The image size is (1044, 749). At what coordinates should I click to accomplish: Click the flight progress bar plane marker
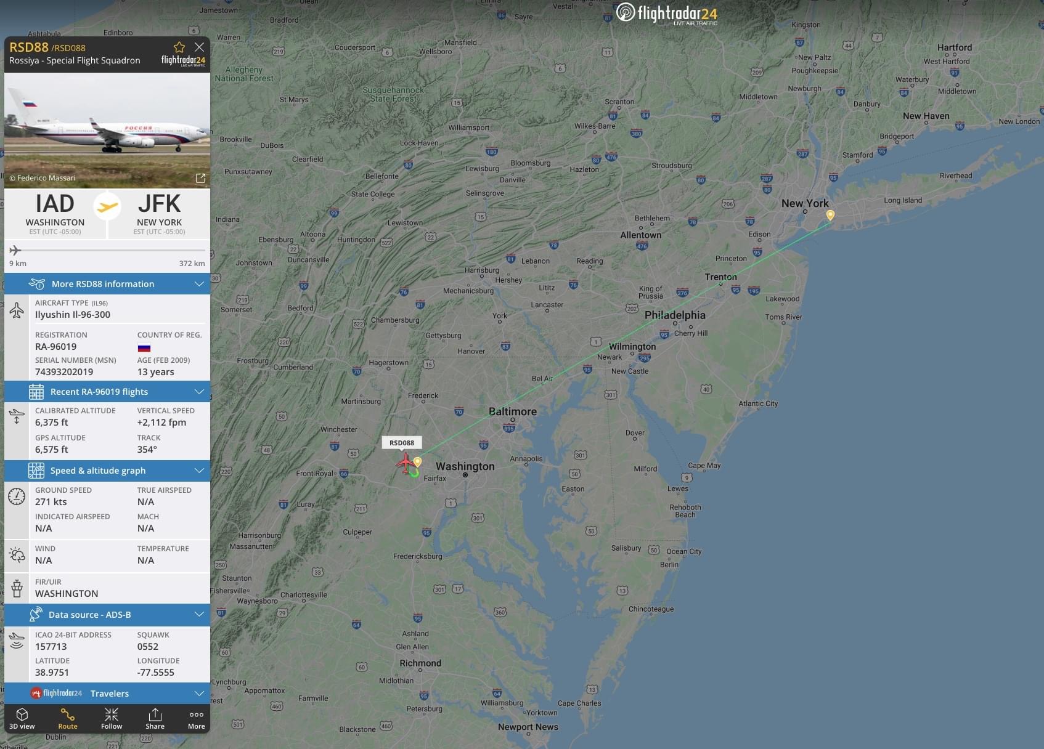(x=15, y=250)
